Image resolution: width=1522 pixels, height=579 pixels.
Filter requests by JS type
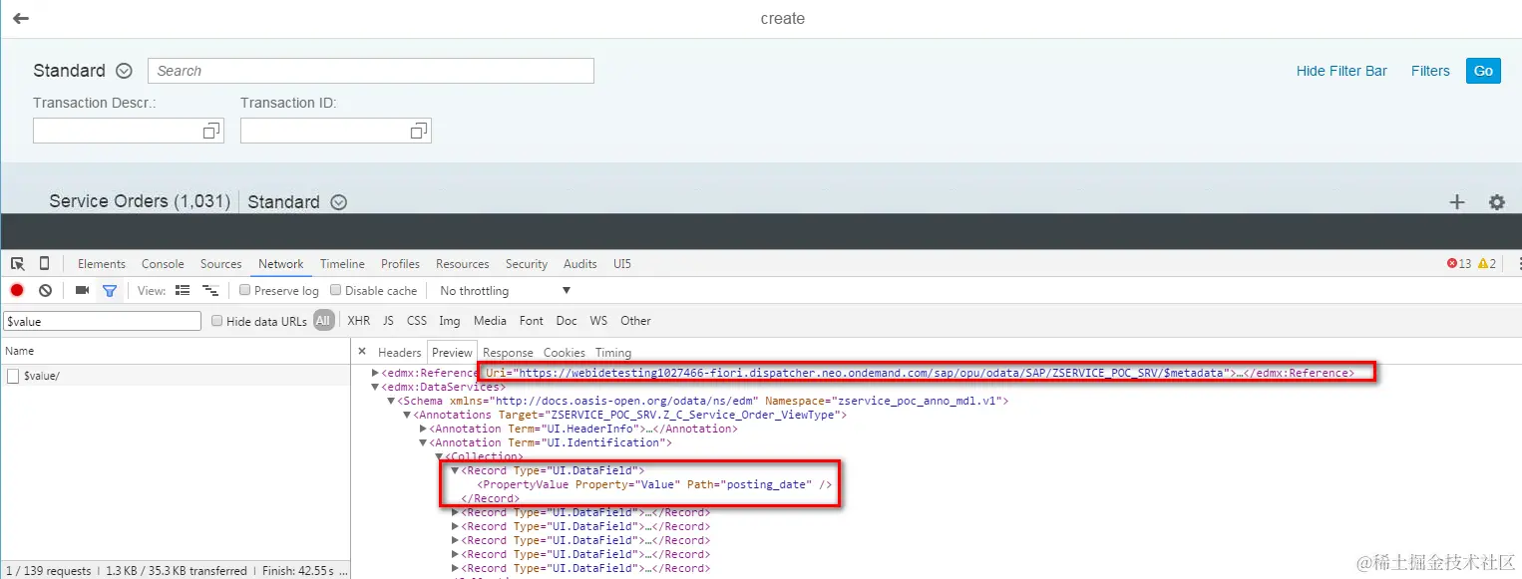[388, 321]
